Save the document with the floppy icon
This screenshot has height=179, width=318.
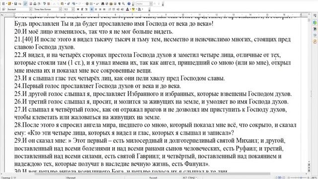(x=15, y=3)
